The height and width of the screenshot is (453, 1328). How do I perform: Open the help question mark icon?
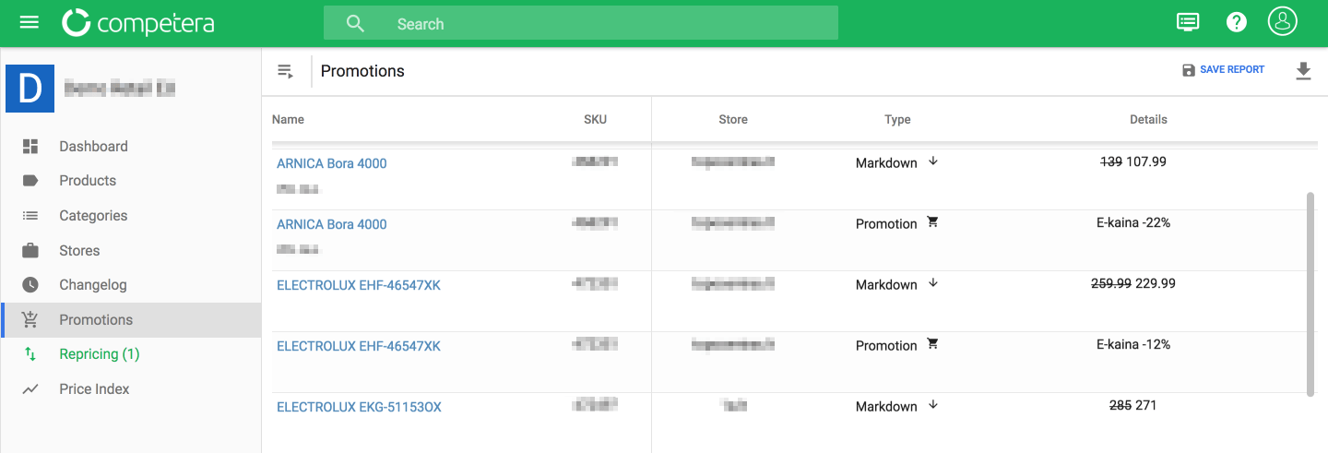[x=1237, y=22]
